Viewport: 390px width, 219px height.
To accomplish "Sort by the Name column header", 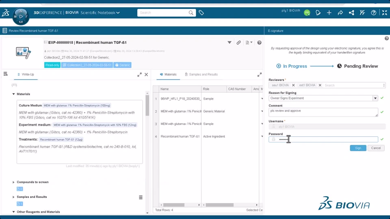I will click(180, 89).
